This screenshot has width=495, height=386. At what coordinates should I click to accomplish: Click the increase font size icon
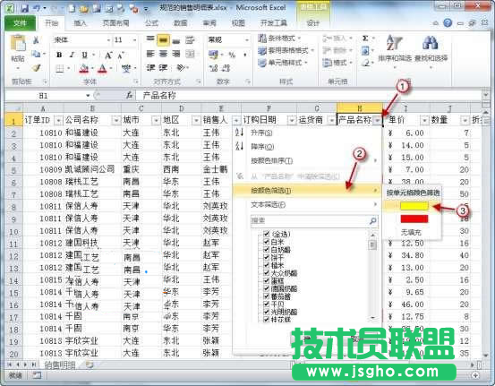point(108,56)
